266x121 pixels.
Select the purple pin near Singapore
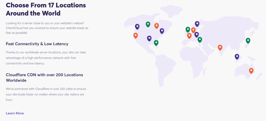(x=237, y=56)
